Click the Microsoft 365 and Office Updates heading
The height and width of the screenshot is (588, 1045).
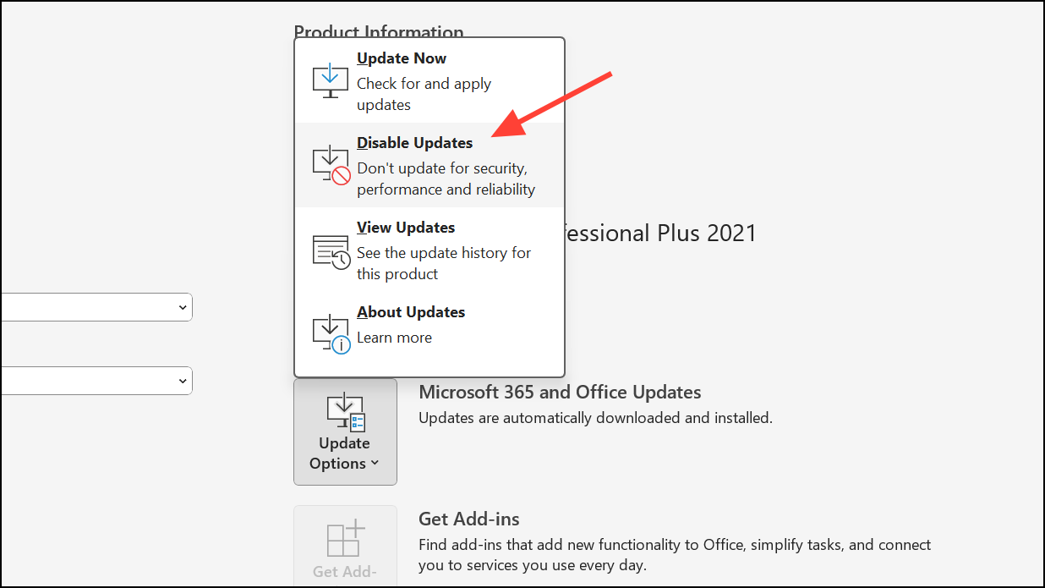tap(560, 392)
